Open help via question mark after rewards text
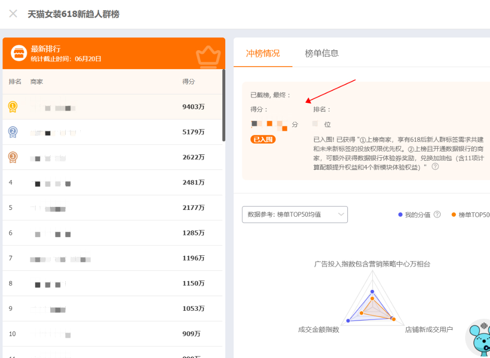The height and width of the screenshot is (358, 490). click(436, 166)
